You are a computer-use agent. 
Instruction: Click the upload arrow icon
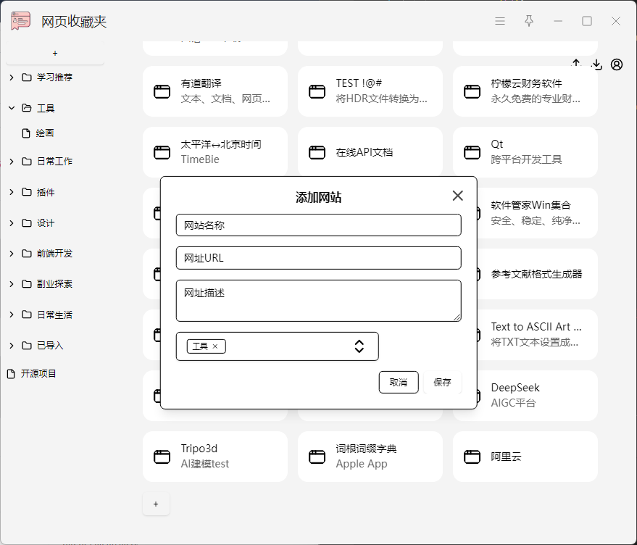point(577,64)
